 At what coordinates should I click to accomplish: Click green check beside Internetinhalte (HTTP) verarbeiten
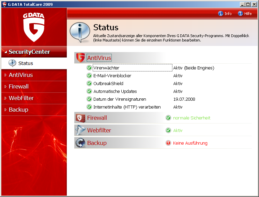click(x=89, y=107)
